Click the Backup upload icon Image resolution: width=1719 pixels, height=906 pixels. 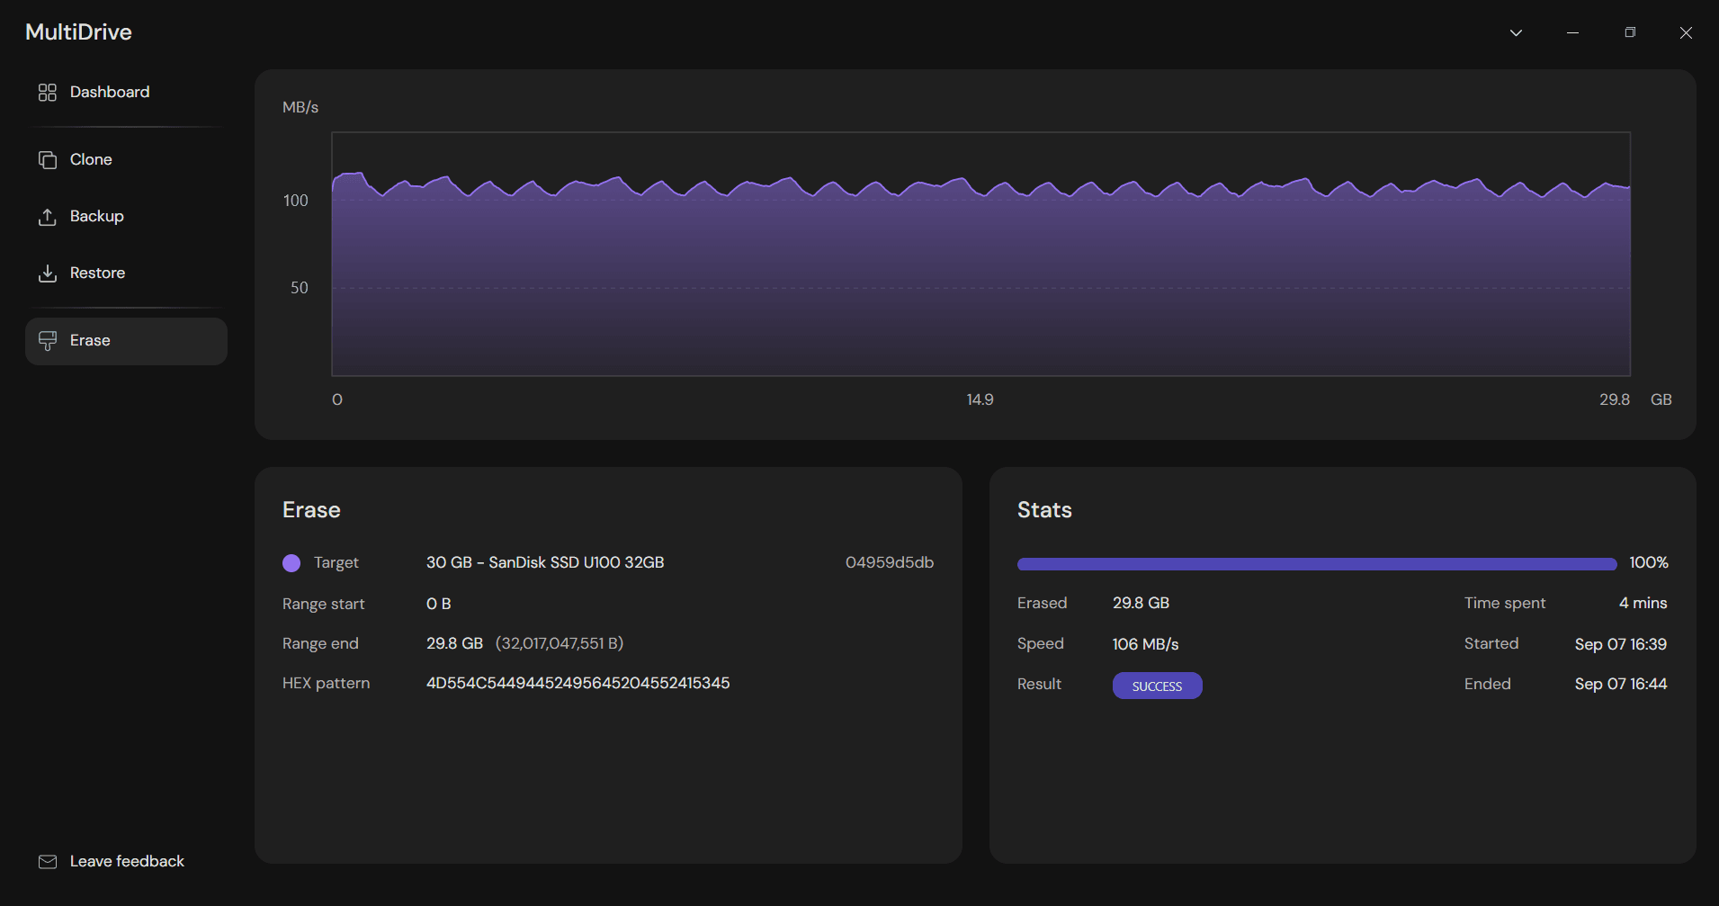point(48,217)
